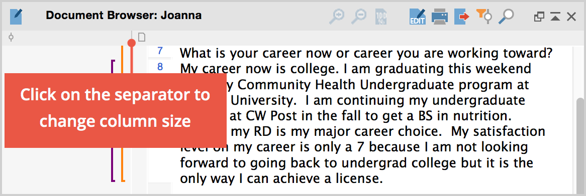Screen dimensions: 586x196
Task: Click the vertical scrollbar thumb
Action: point(579,145)
